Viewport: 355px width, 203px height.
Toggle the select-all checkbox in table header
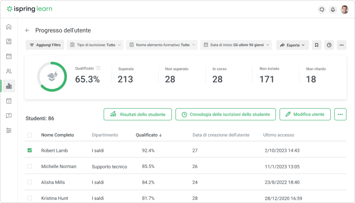(x=29, y=135)
